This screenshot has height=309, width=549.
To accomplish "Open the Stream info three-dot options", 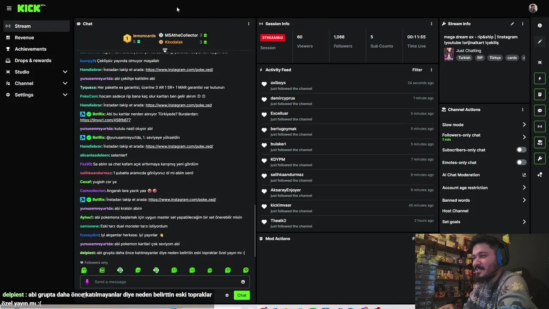I will (522, 24).
